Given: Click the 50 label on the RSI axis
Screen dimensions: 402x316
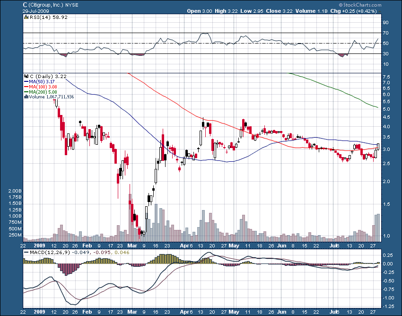Looking at the screenshot, I should [x=385, y=44].
